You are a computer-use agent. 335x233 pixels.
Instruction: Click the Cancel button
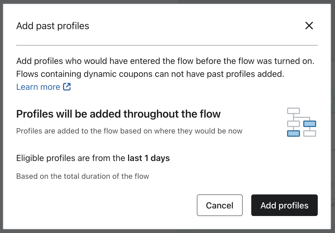[x=219, y=205]
